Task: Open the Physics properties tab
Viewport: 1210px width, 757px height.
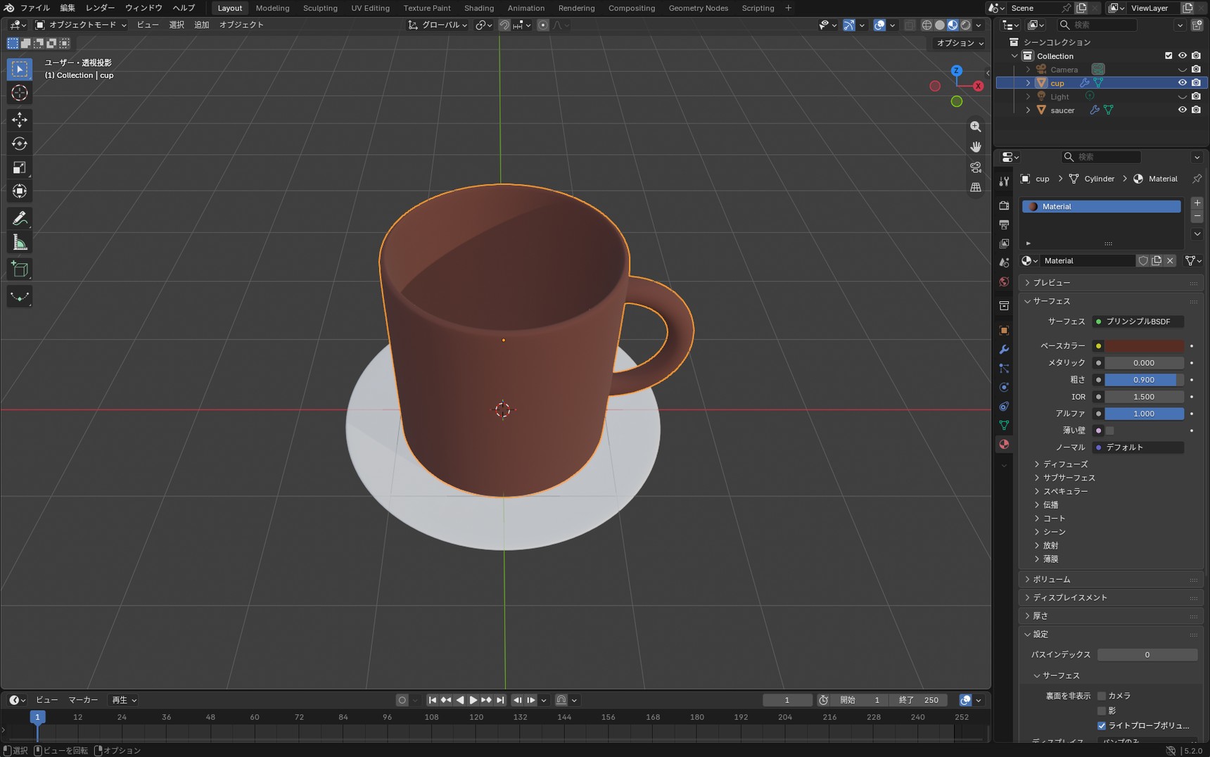Action: pos(1004,387)
